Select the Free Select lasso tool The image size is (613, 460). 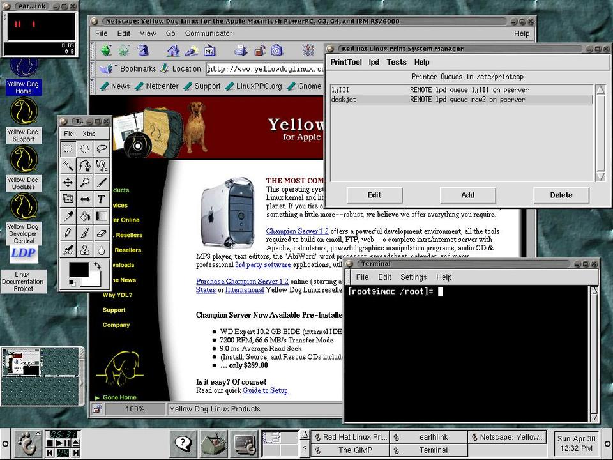pos(102,148)
